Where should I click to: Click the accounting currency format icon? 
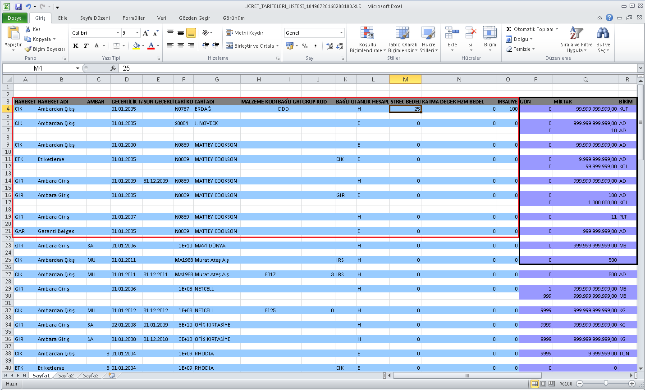[x=290, y=46]
